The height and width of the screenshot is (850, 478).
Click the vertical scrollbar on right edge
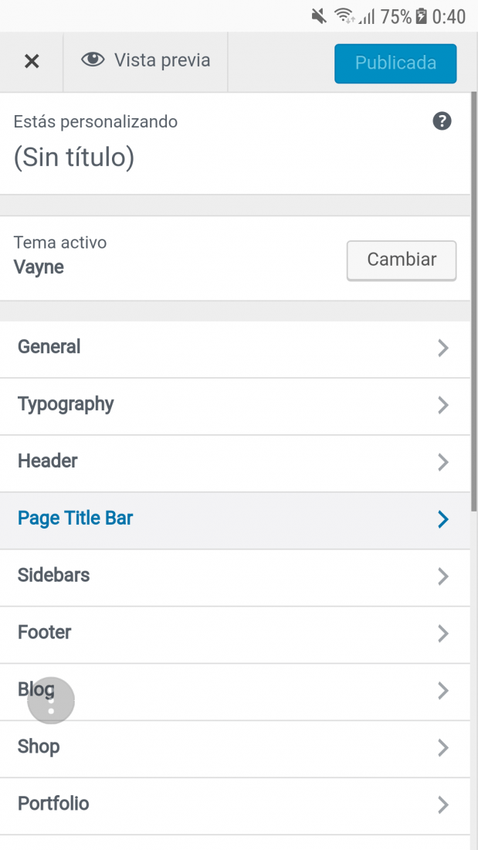474,301
